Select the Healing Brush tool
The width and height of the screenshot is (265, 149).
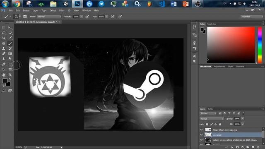point(4,43)
